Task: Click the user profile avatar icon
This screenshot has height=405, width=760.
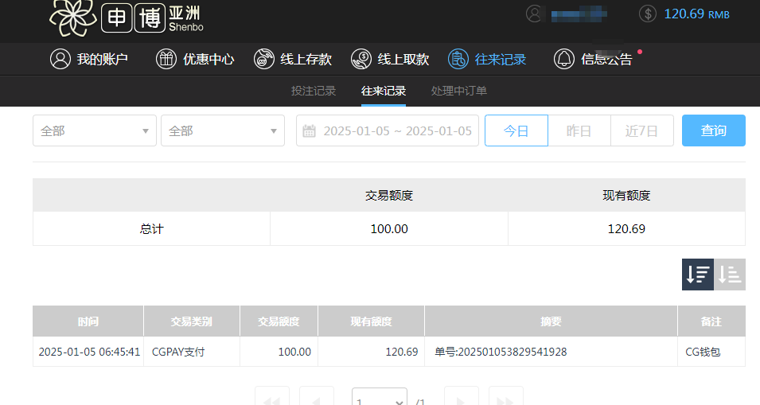Action: (534, 14)
